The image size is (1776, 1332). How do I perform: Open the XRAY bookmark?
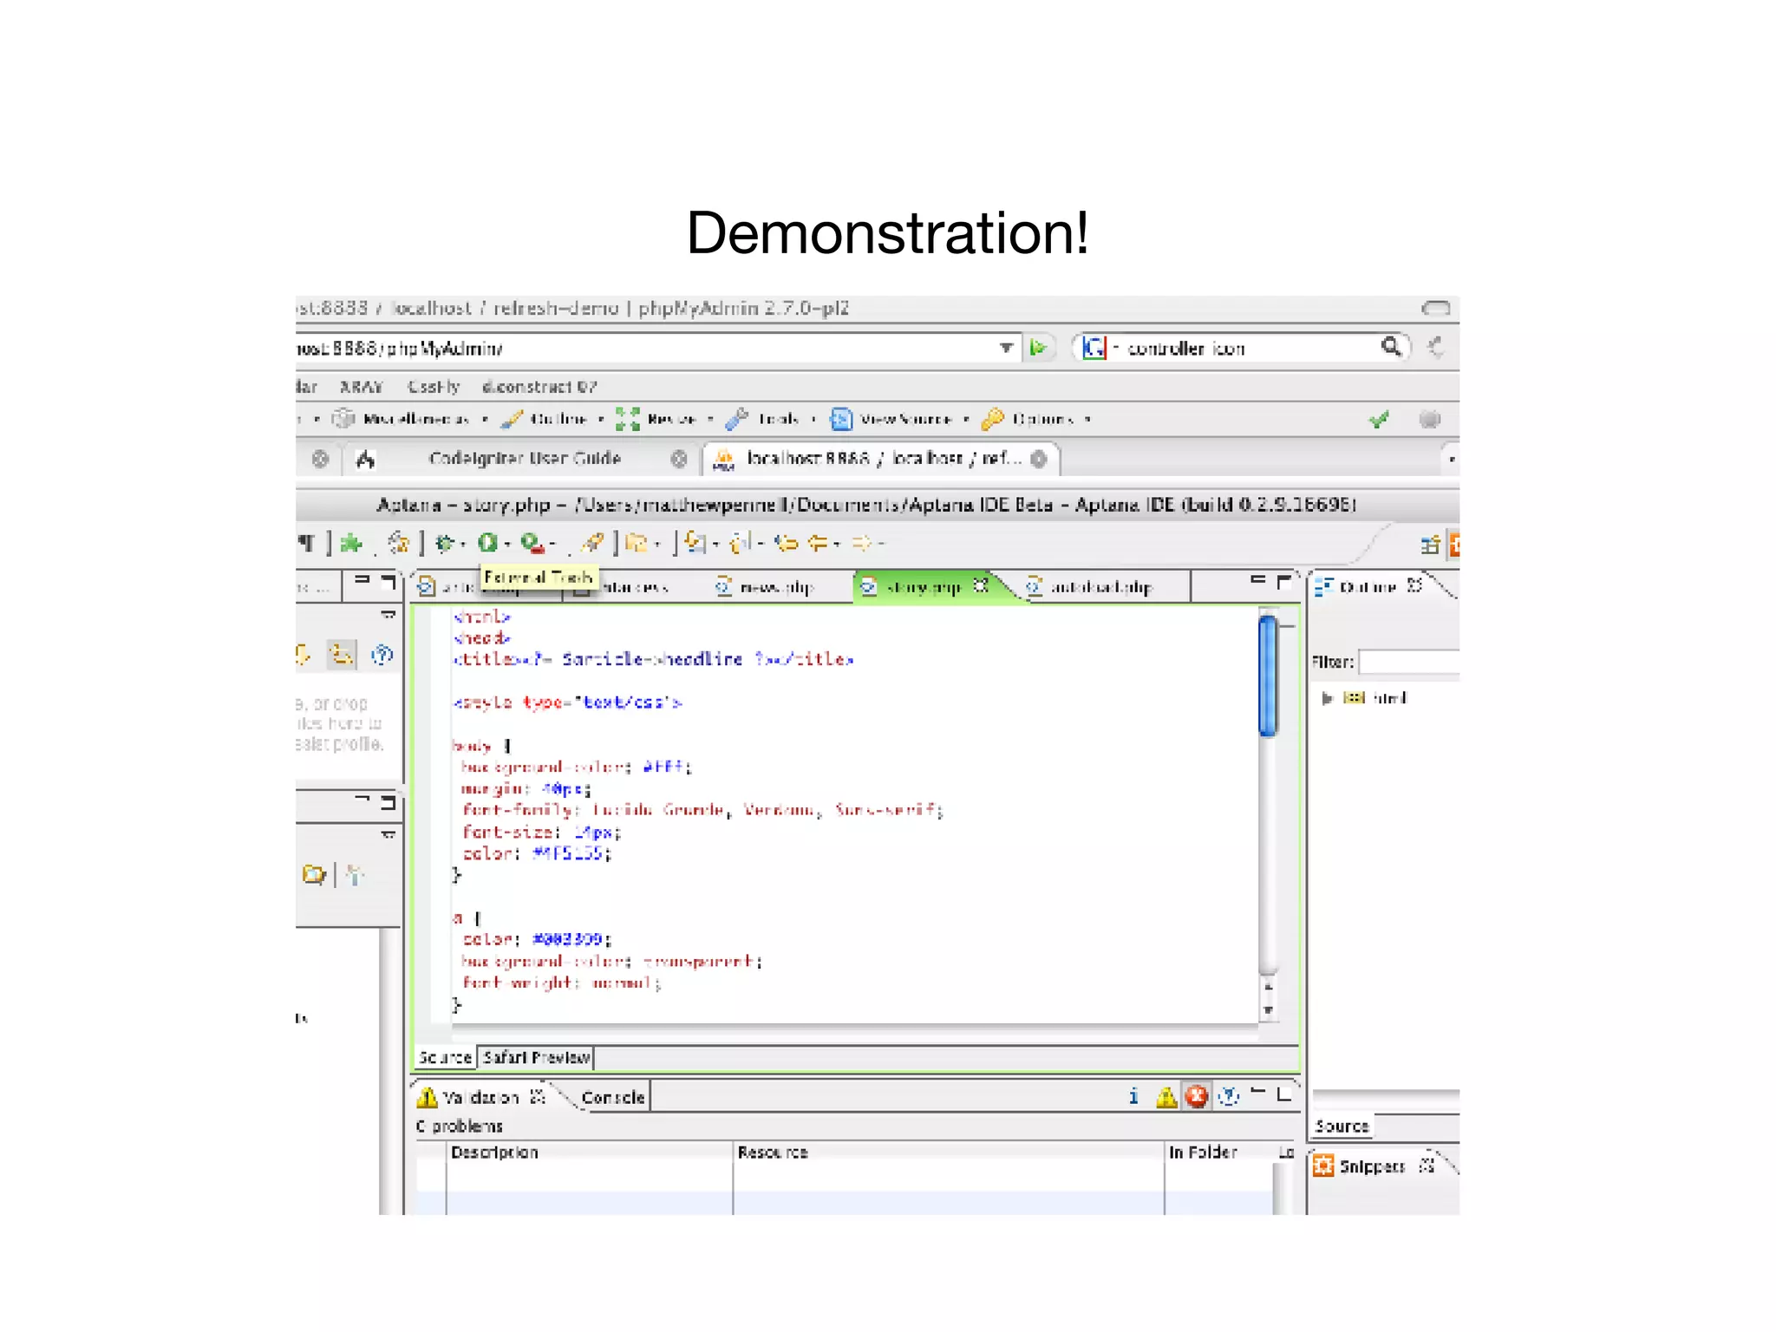361,387
